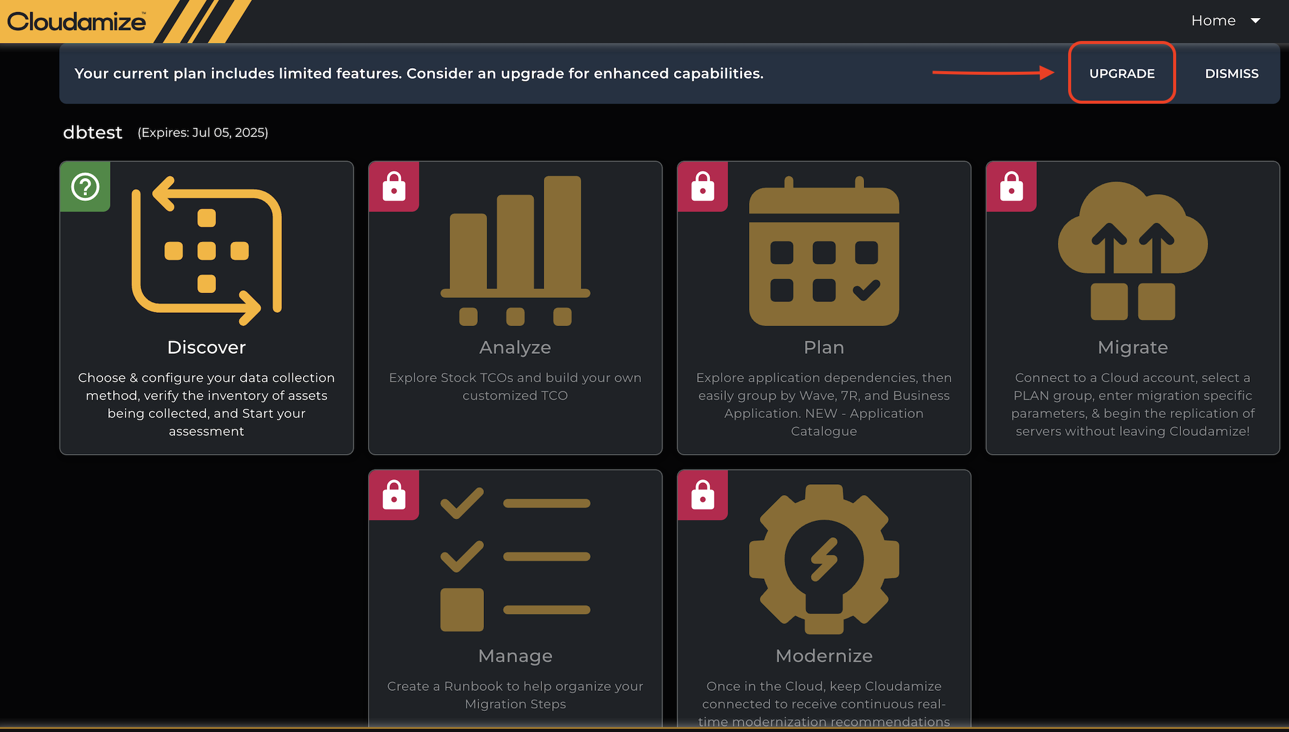Open the Home menu label
Image resolution: width=1289 pixels, height=732 pixels.
click(x=1213, y=21)
